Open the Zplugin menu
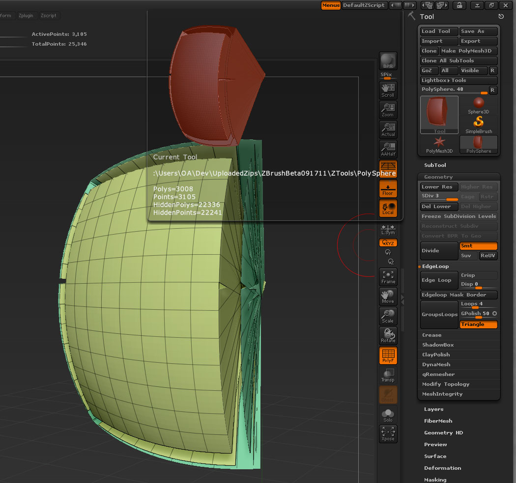 pyautogui.click(x=26, y=16)
